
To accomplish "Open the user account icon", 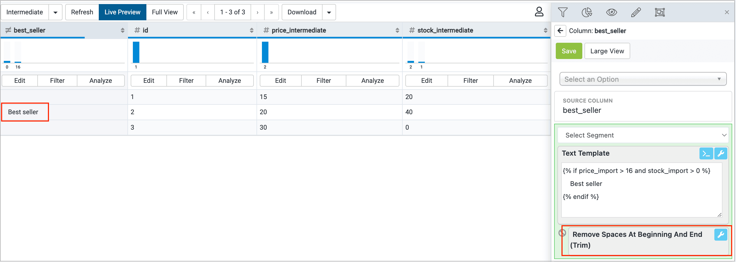I will pyautogui.click(x=539, y=12).
